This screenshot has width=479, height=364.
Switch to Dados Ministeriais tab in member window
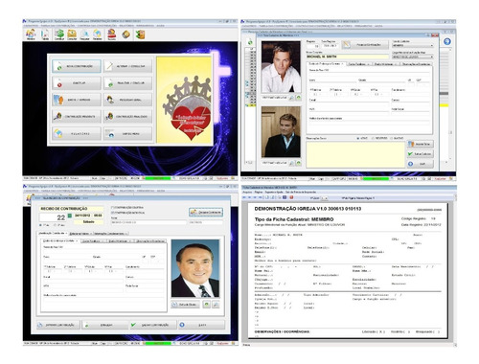click(385, 64)
